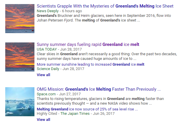The width and height of the screenshot is (190, 127).
Task: Click the sunset thumbnail beside USA TODAY story
Action: click(x=20, y=57)
